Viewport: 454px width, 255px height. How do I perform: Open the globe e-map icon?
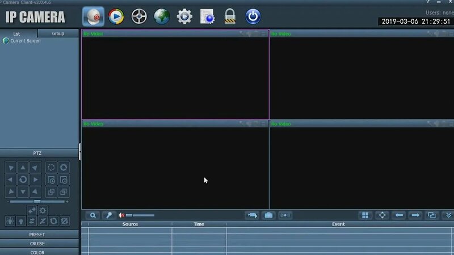(162, 16)
